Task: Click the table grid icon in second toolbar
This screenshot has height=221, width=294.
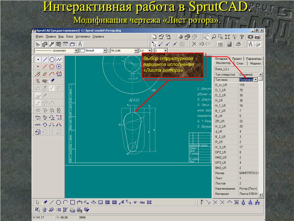Action: click(x=65, y=44)
